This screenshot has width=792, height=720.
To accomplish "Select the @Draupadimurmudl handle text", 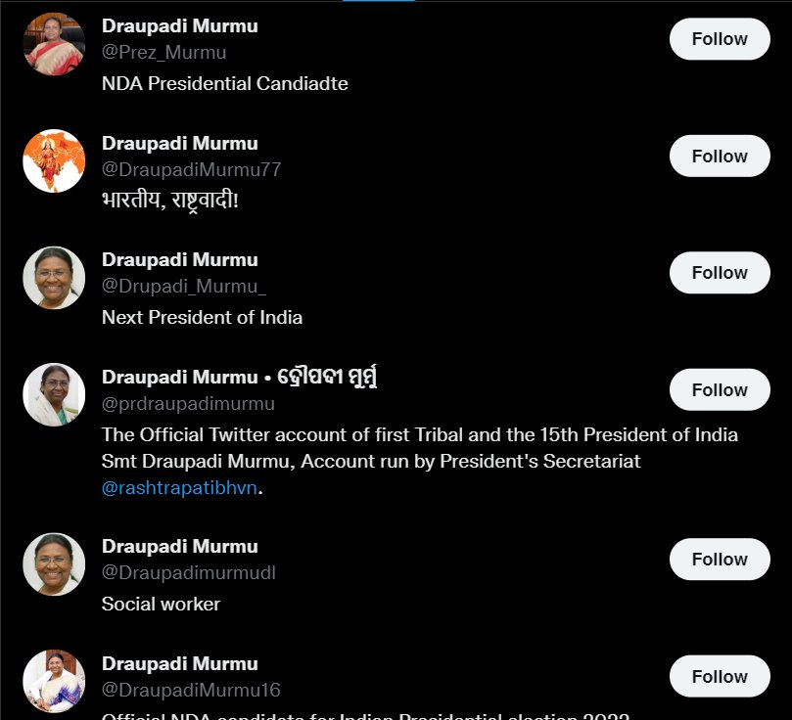I will pos(189,572).
